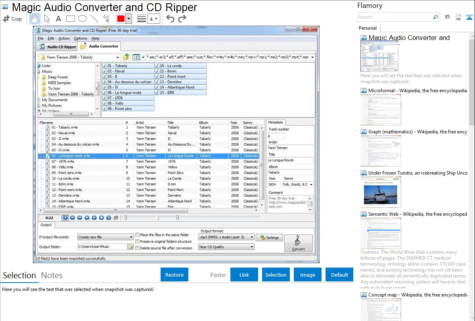
Task: Open the Genre dropdown in Metadata
Action: point(311,184)
